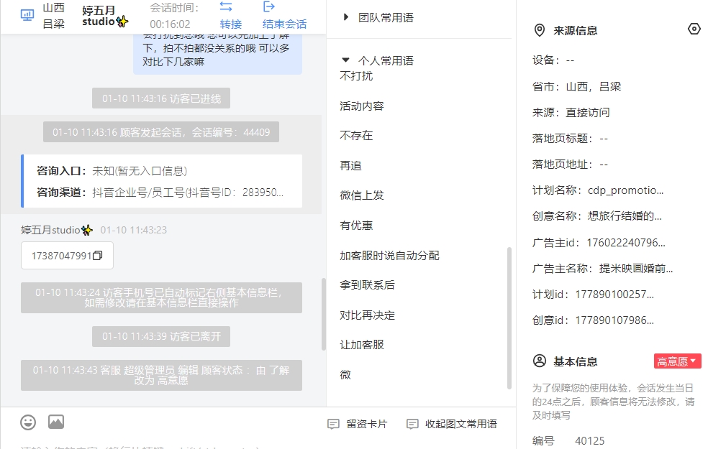Copy phone number 17387047991 with copy icon

(98, 256)
